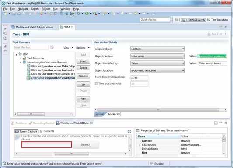Click the view layout icon in bottom panel toolbar
233x168 pixels.
pyautogui.click(x=216, y=123)
